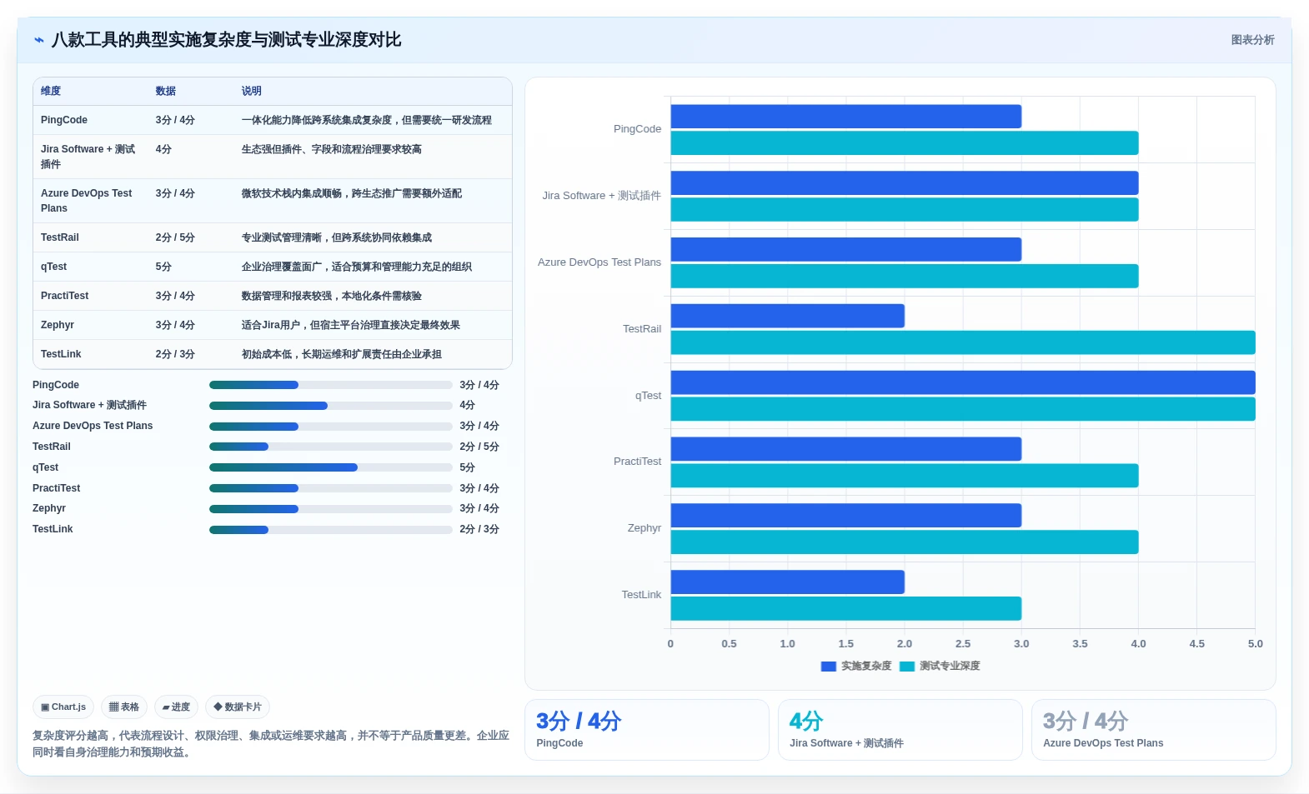Click the 5.0 tick on chart x-axis
The image size is (1309, 794).
click(x=1255, y=644)
